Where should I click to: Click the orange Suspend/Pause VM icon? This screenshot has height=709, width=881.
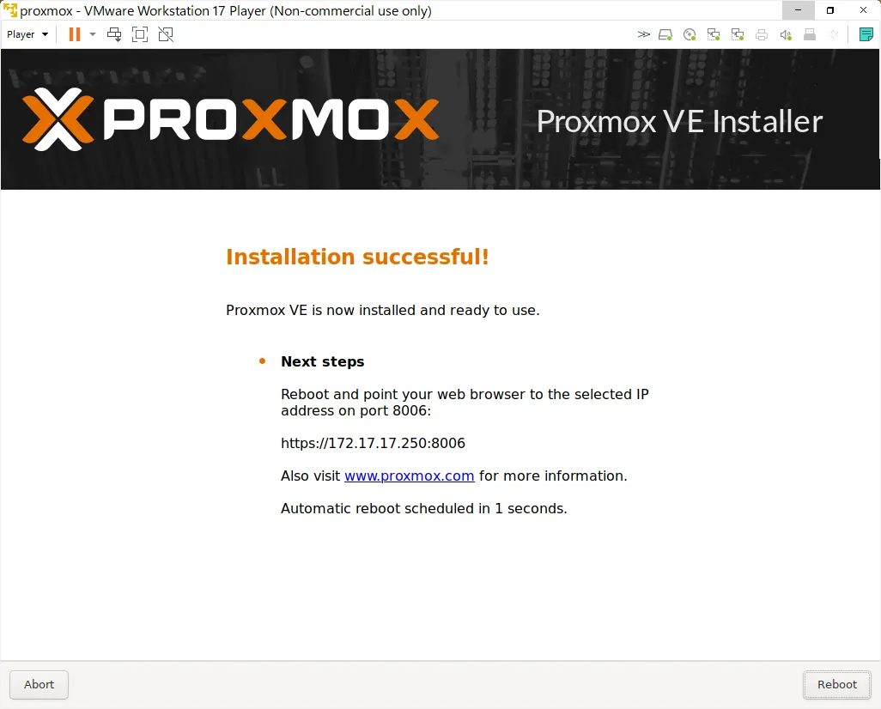point(74,34)
